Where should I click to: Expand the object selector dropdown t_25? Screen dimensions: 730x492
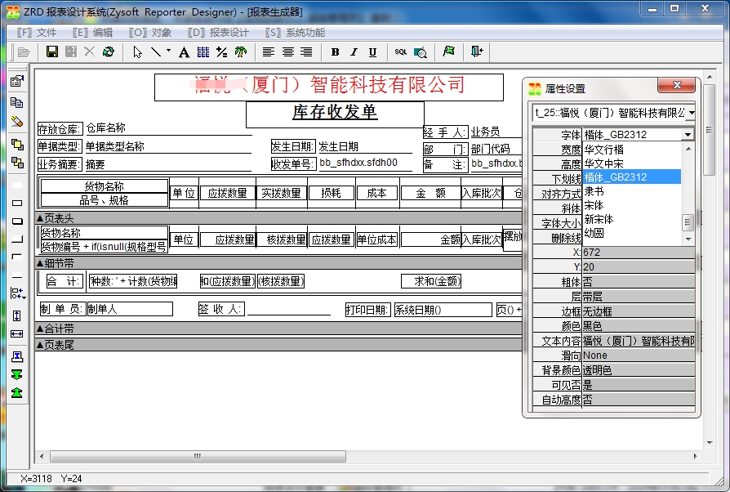coord(691,113)
